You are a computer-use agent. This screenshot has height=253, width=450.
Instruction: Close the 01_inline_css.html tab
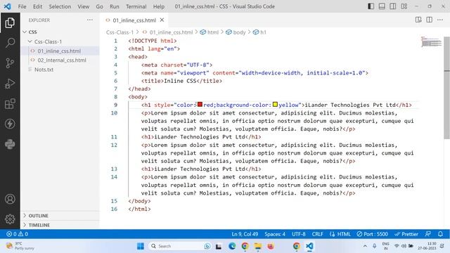[162, 20]
